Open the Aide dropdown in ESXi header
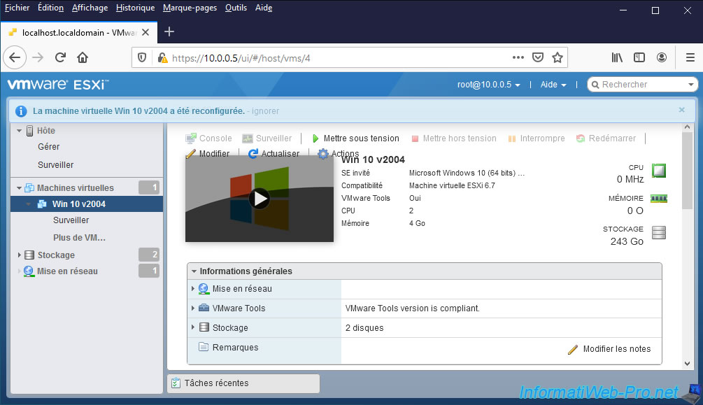This screenshot has height=405, width=703. click(553, 85)
